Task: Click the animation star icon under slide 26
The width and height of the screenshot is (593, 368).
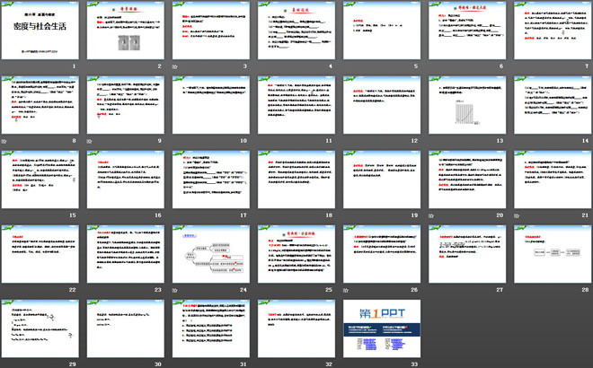Action: (x=346, y=290)
